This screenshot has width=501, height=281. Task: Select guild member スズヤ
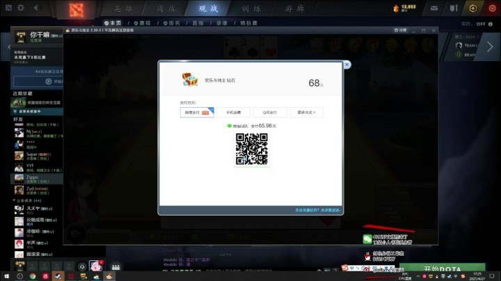click(37, 210)
